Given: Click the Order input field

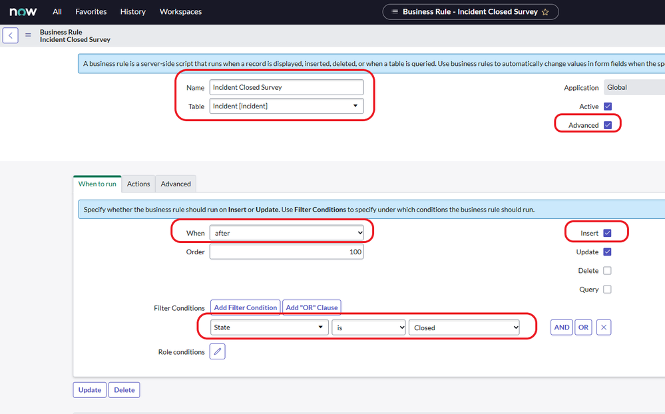Looking at the screenshot, I should (x=286, y=252).
